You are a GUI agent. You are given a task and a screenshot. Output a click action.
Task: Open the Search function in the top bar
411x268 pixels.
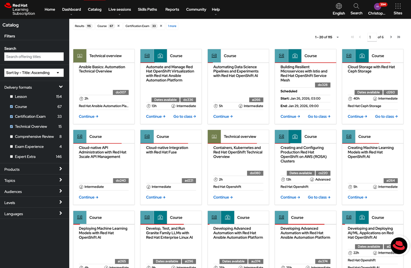click(356, 9)
